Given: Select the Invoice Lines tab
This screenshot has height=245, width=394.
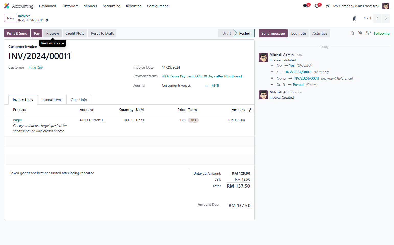Looking at the screenshot, I should [23, 100].
